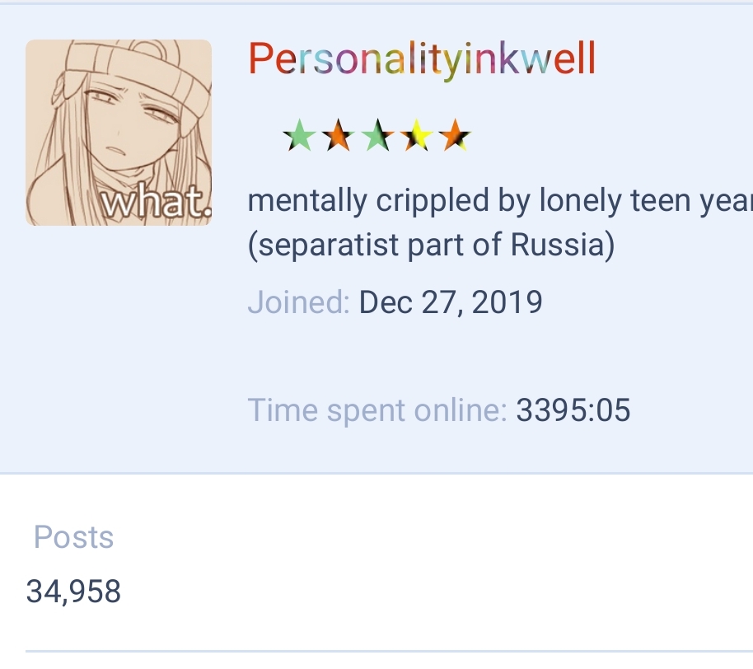Click the yellow rating star

(x=416, y=136)
